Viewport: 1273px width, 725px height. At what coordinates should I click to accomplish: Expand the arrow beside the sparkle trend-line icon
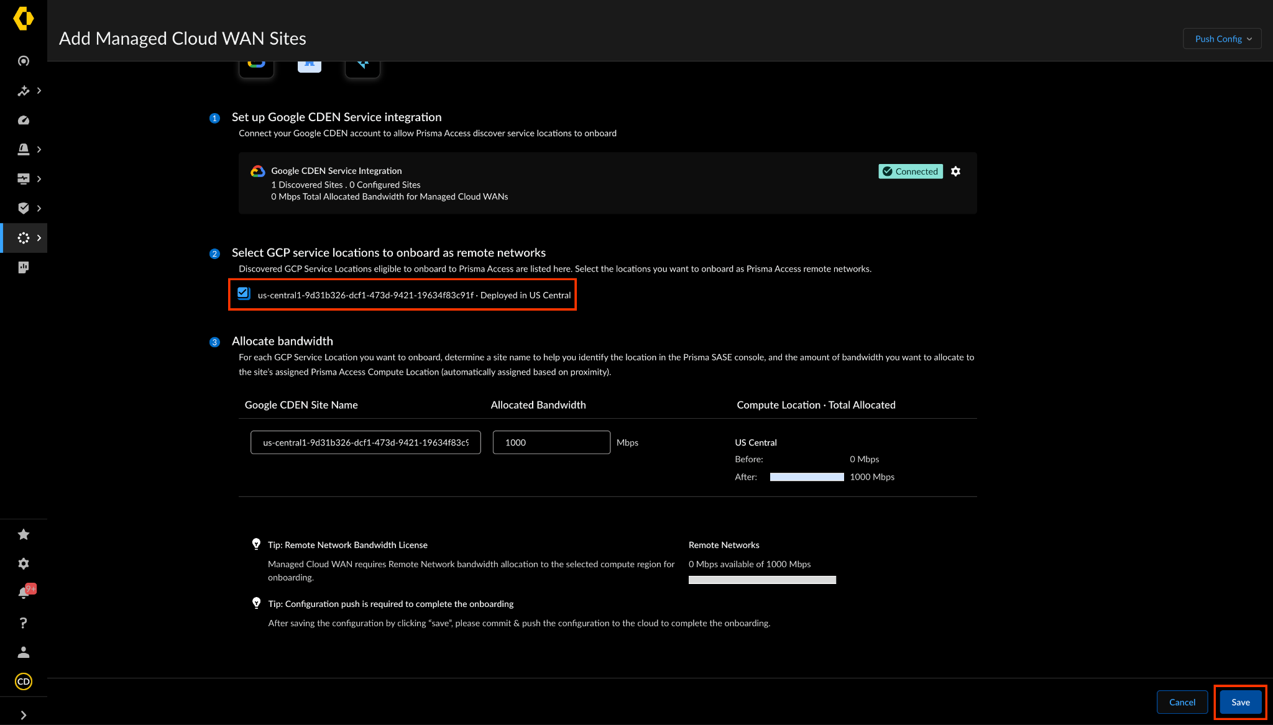pyautogui.click(x=39, y=91)
